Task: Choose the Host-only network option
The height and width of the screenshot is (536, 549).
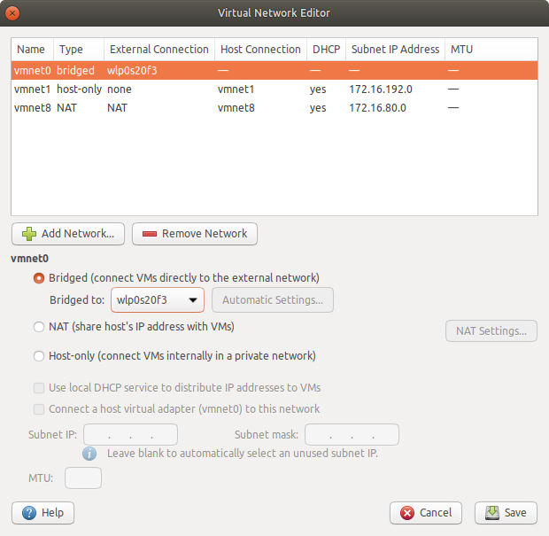Action: click(x=38, y=356)
